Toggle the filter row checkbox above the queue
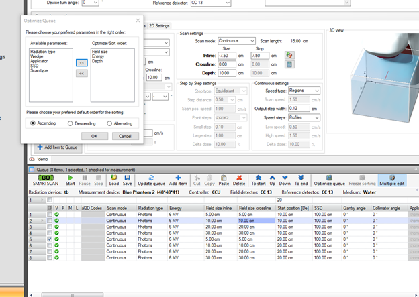Screen dimensions: 419x297 (x=50, y=200)
